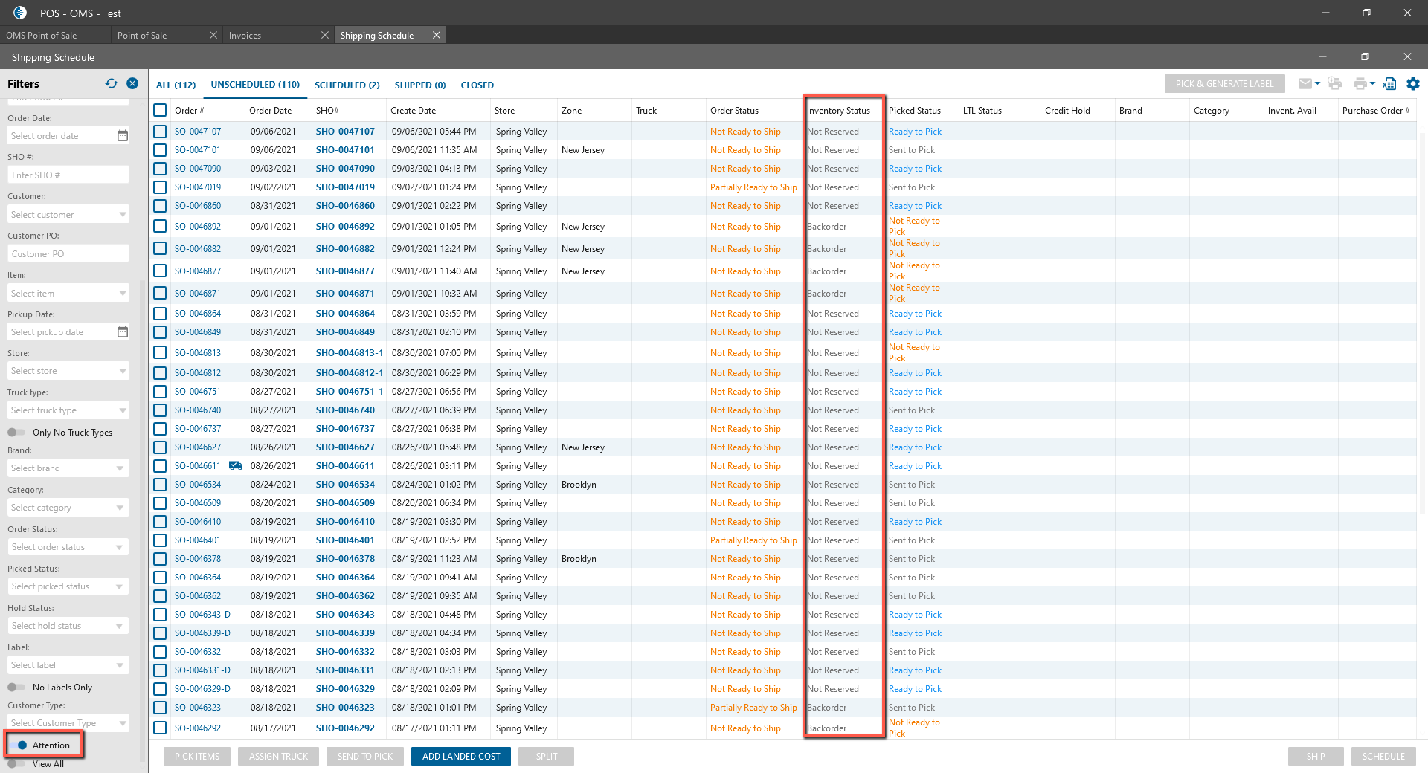Check the row SO-0046892
The image size is (1428, 773).
coord(160,227)
